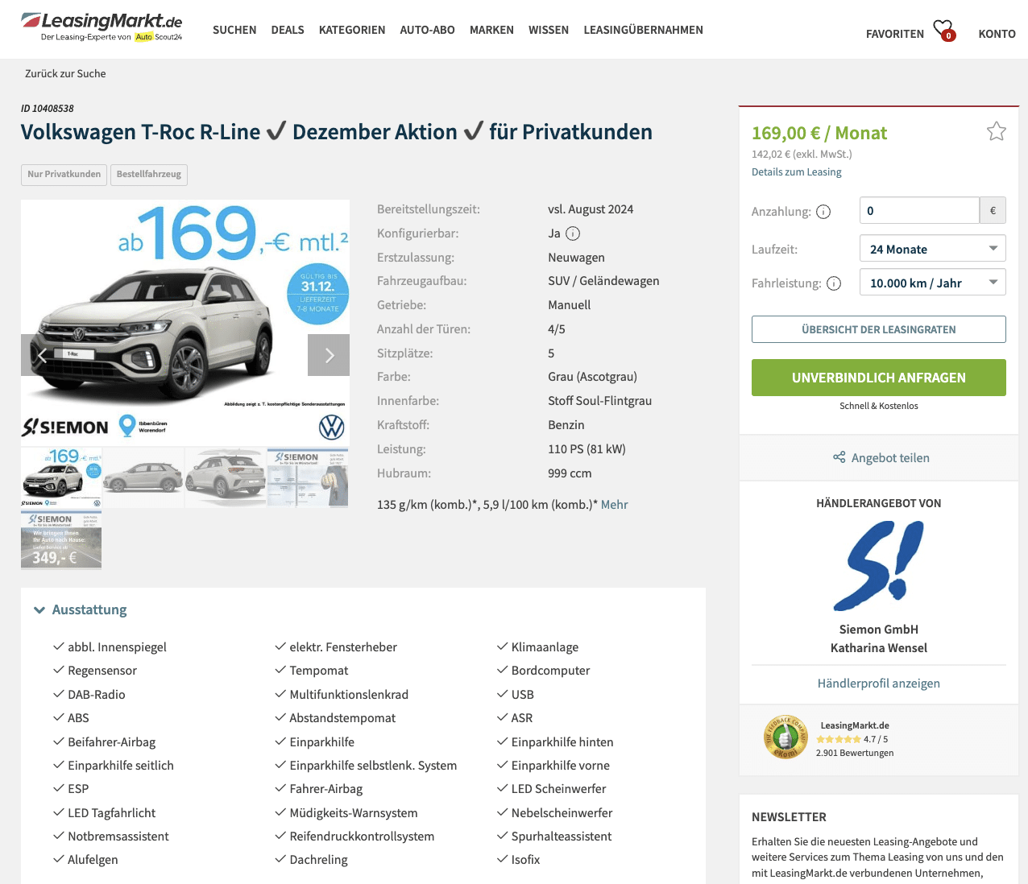Click the share icon beside Angebot teilen
This screenshot has width=1028, height=884.
point(839,457)
